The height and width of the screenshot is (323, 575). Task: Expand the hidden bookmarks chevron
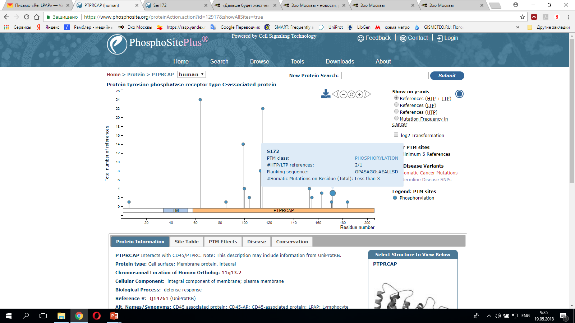click(x=518, y=27)
